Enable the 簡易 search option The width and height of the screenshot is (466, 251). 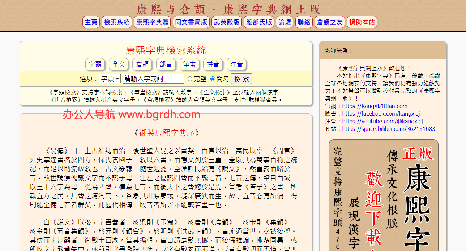213,79
